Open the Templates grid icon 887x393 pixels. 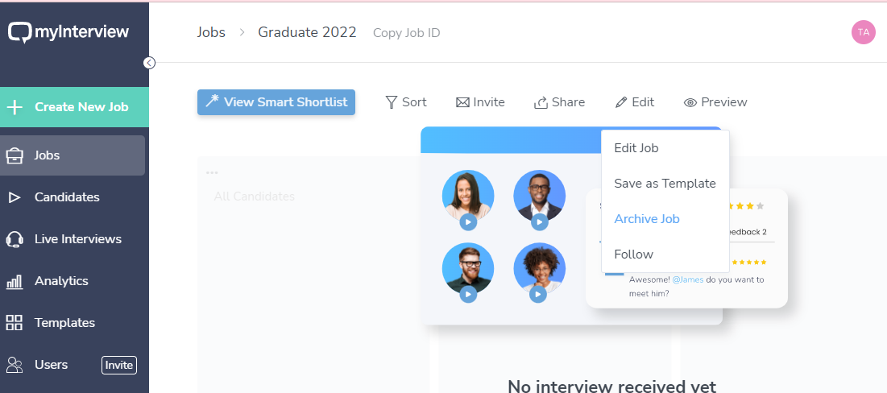[15, 323]
